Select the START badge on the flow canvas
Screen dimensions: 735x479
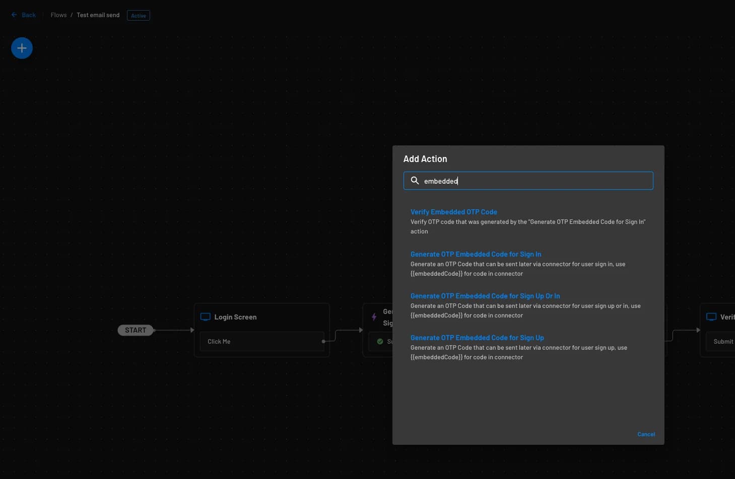tap(135, 330)
